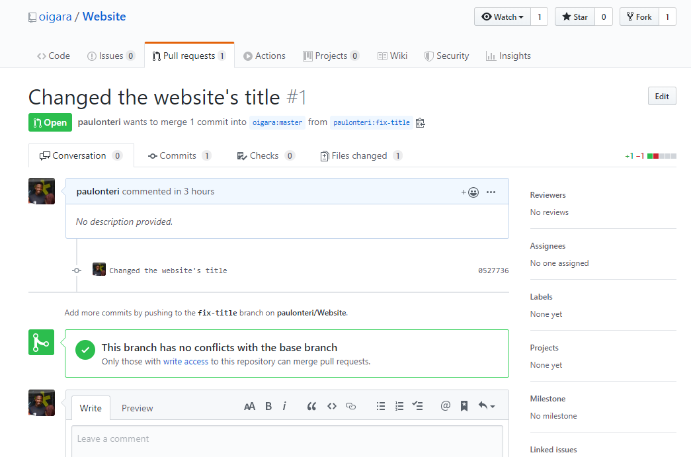Add a reaction to paulonteri's comment

tap(470, 191)
